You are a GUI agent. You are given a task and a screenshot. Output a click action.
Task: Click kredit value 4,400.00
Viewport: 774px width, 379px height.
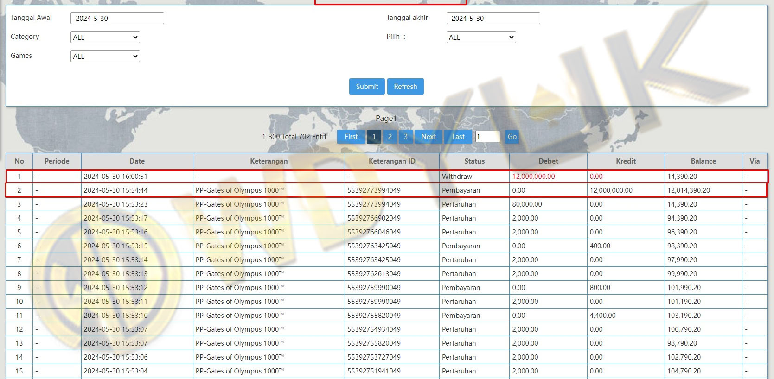click(x=602, y=316)
